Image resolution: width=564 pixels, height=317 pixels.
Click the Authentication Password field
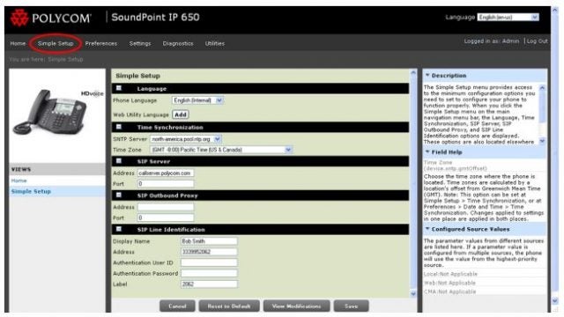209,274
